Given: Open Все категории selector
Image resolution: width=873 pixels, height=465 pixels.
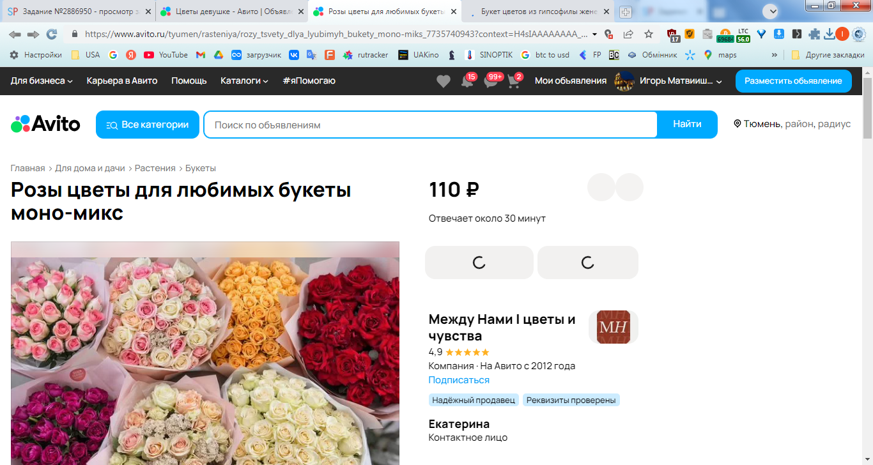Looking at the screenshot, I should click(x=148, y=125).
